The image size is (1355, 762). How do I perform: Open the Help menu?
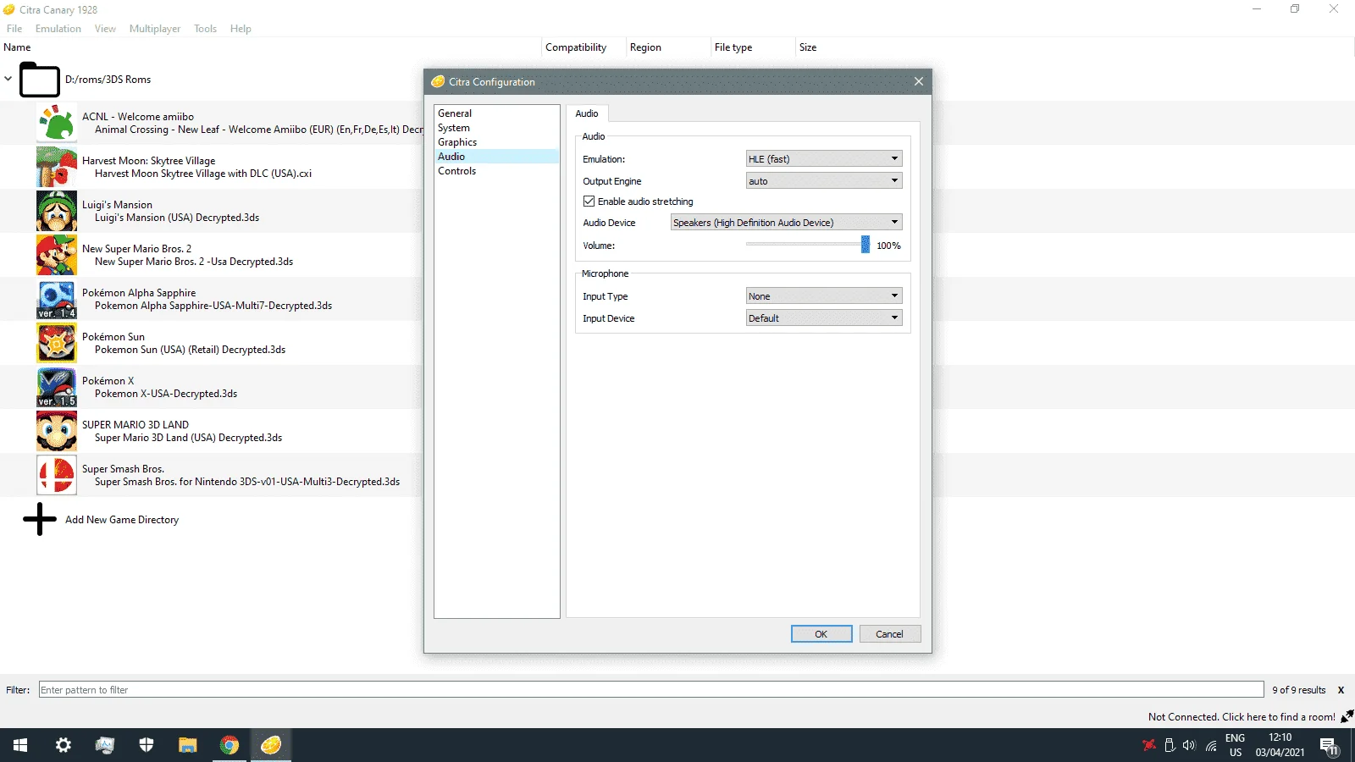tap(241, 29)
